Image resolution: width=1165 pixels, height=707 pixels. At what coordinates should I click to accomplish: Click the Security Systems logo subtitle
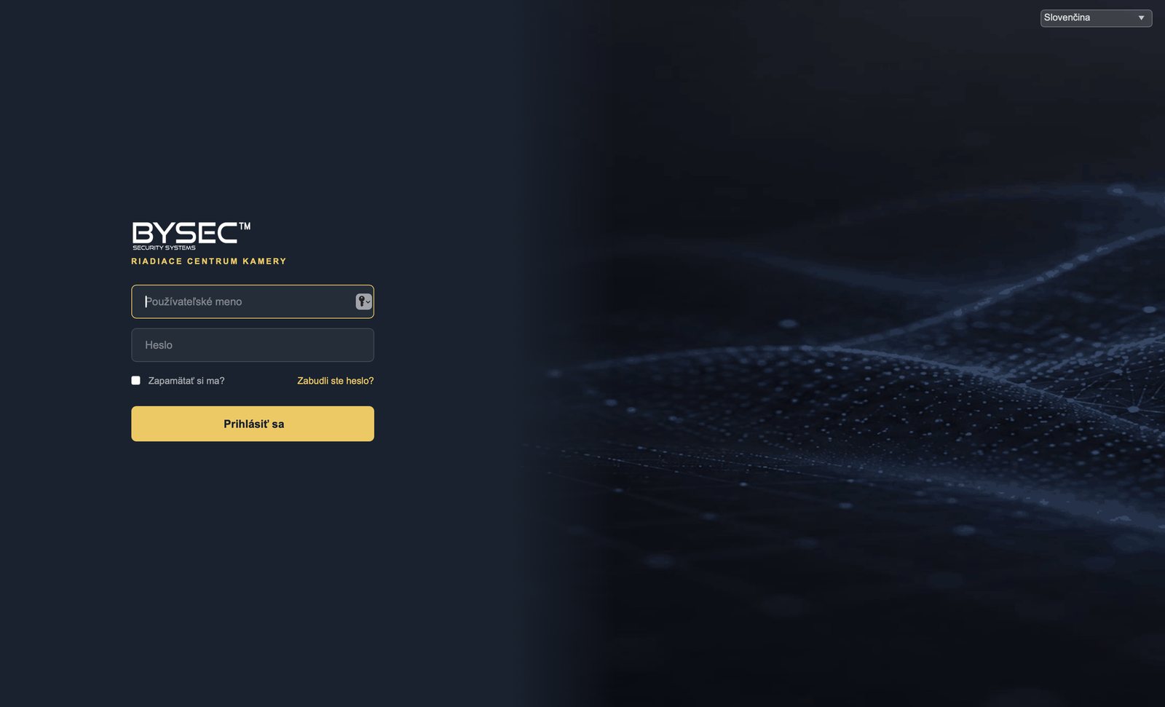164,248
